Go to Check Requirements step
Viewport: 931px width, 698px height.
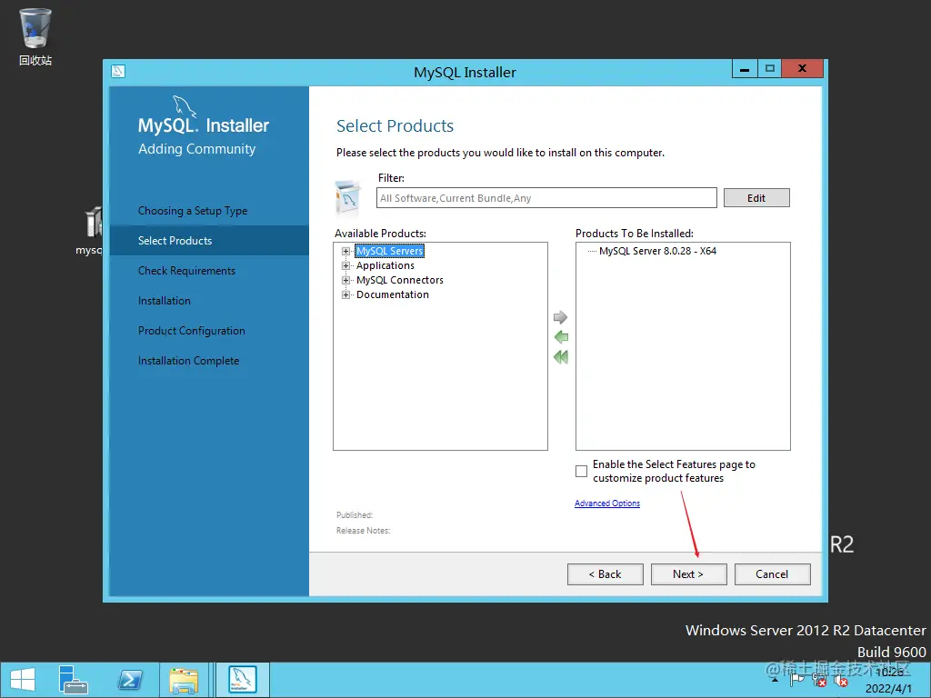coord(186,271)
